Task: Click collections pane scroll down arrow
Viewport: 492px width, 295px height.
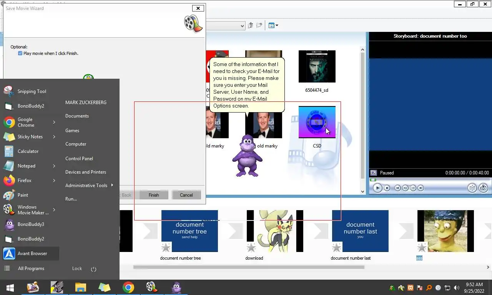Action: (x=362, y=192)
